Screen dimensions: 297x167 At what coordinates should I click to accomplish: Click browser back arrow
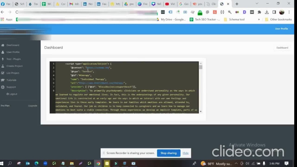[2, 12]
